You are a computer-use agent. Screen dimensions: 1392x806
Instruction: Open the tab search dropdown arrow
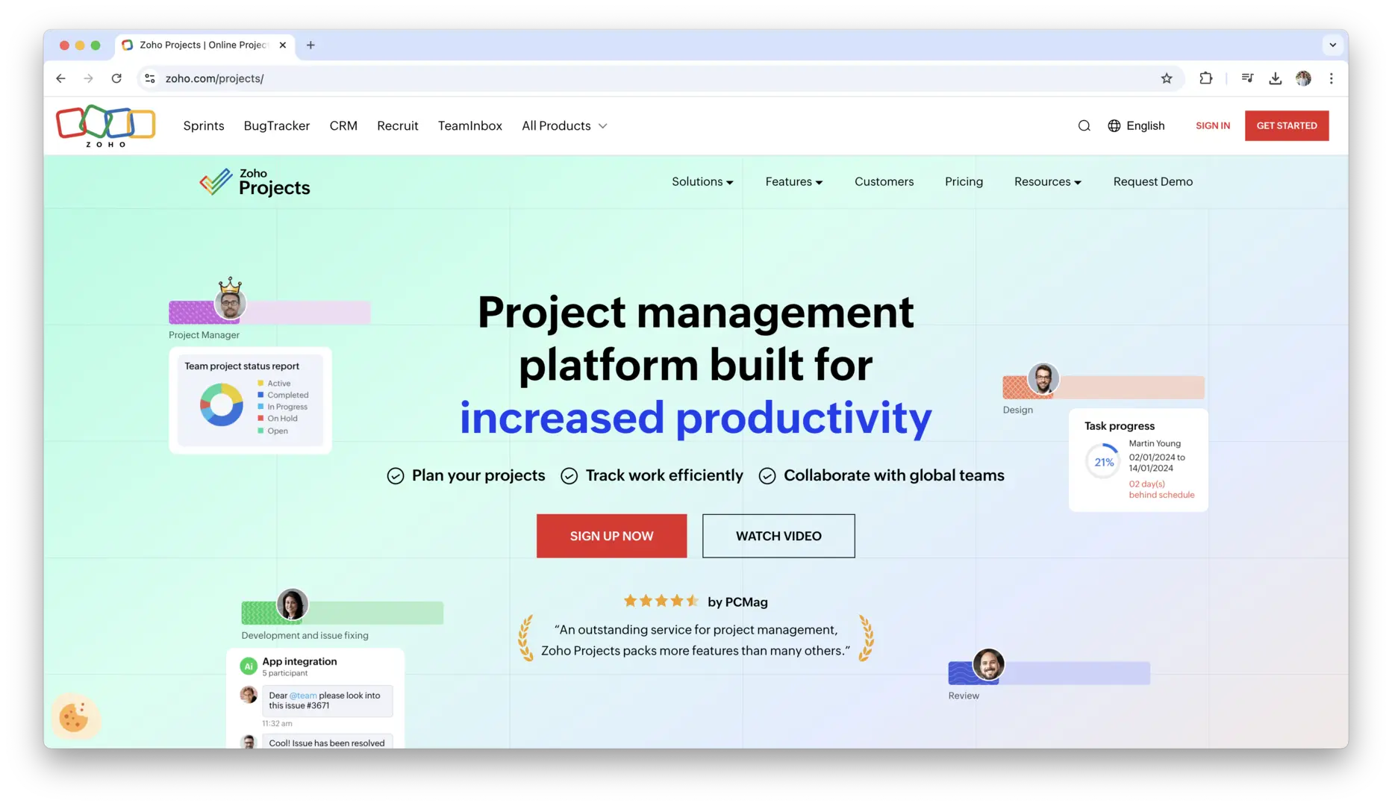pyautogui.click(x=1332, y=45)
